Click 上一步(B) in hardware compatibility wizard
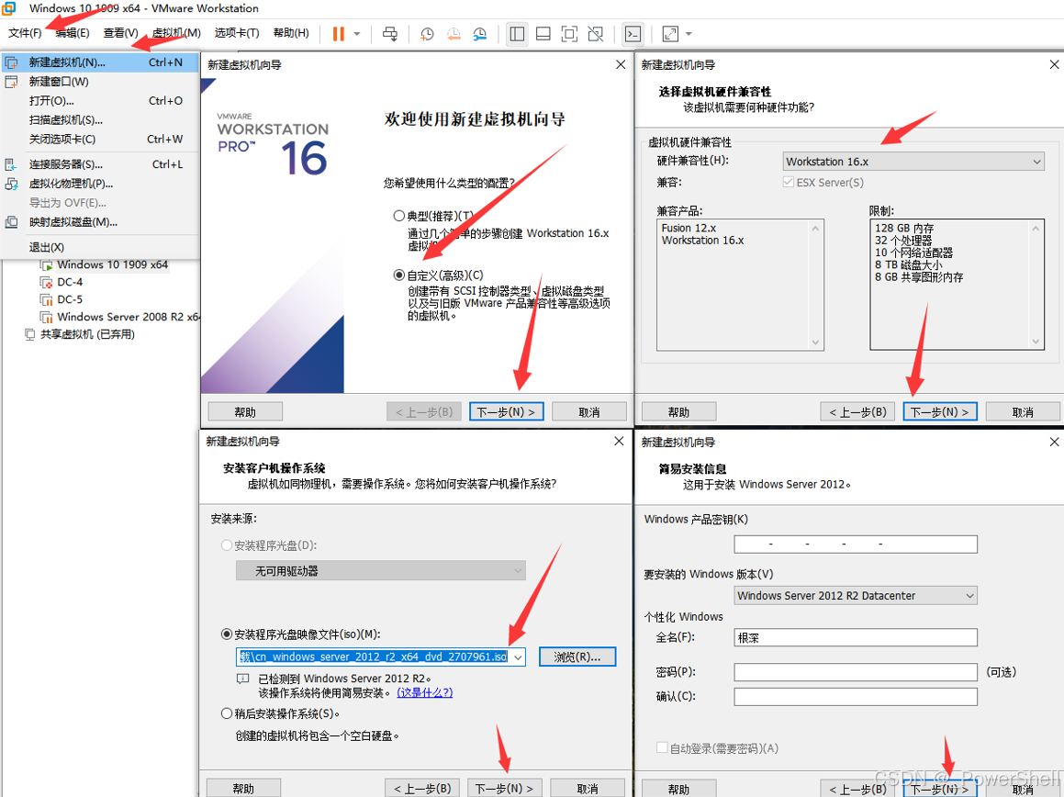1064x797 pixels. click(858, 412)
